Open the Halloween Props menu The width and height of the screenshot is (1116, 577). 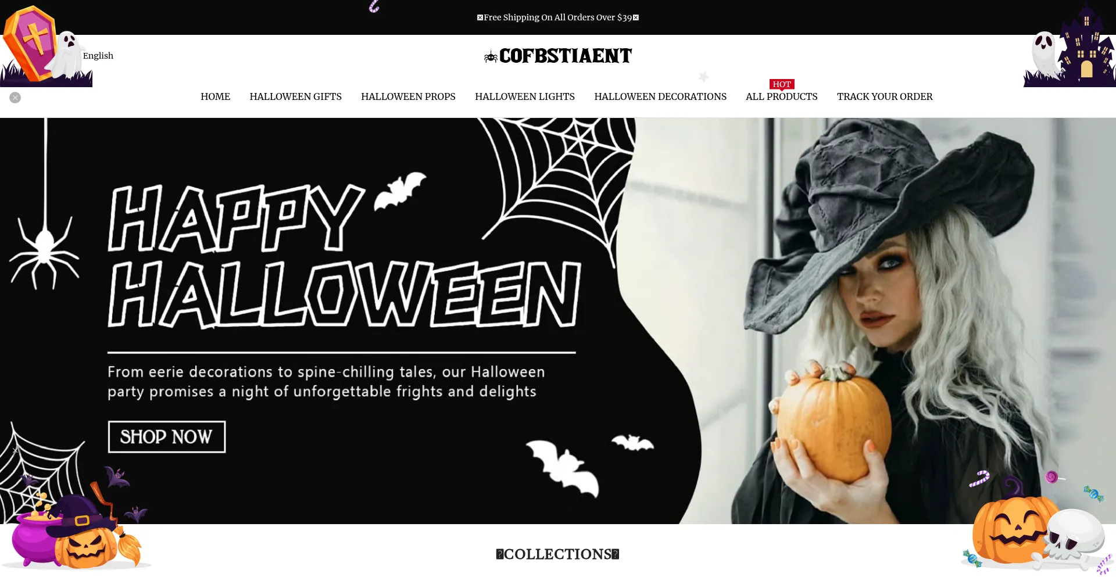pos(408,96)
